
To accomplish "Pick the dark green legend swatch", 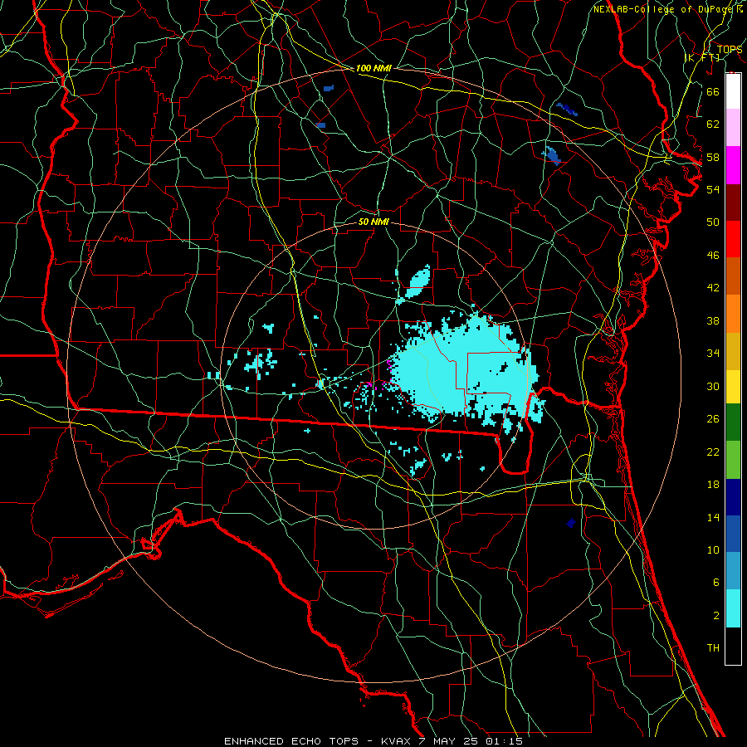I will click(x=733, y=423).
